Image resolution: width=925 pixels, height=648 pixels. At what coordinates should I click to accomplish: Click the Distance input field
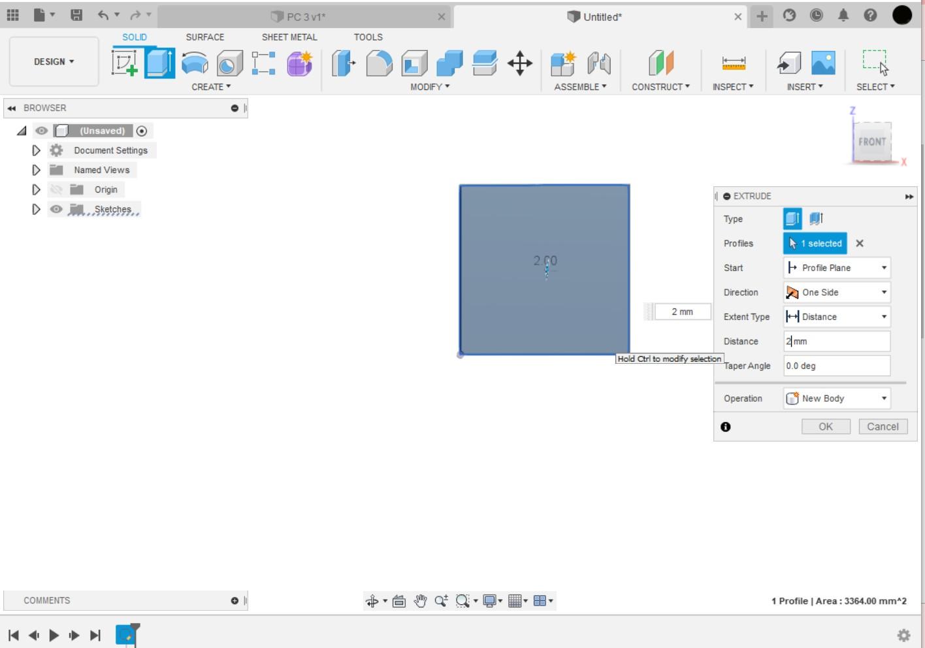(837, 341)
